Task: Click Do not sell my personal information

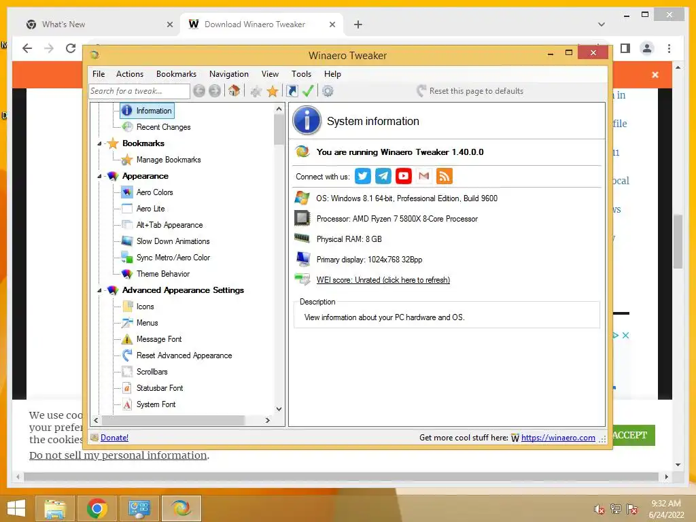Action: tap(118, 455)
